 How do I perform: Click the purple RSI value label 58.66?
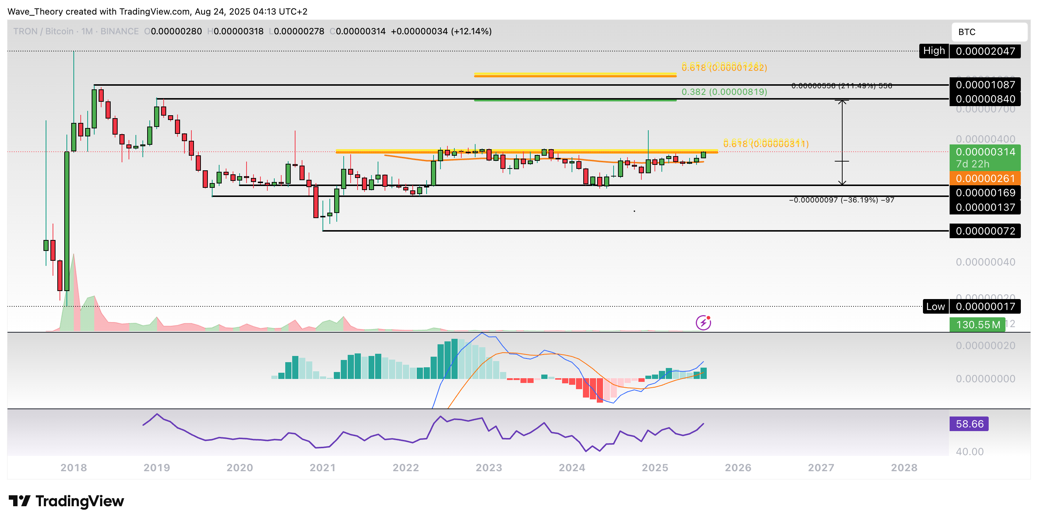tap(969, 424)
